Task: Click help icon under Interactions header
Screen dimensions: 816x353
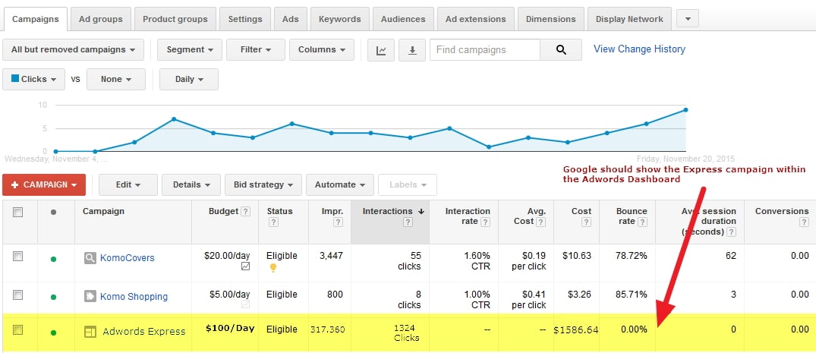Action: coord(408,222)
